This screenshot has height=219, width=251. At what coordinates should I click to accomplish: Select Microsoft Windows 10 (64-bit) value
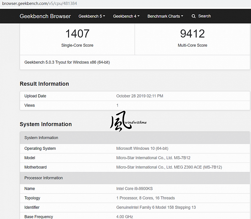pos(142,149)
